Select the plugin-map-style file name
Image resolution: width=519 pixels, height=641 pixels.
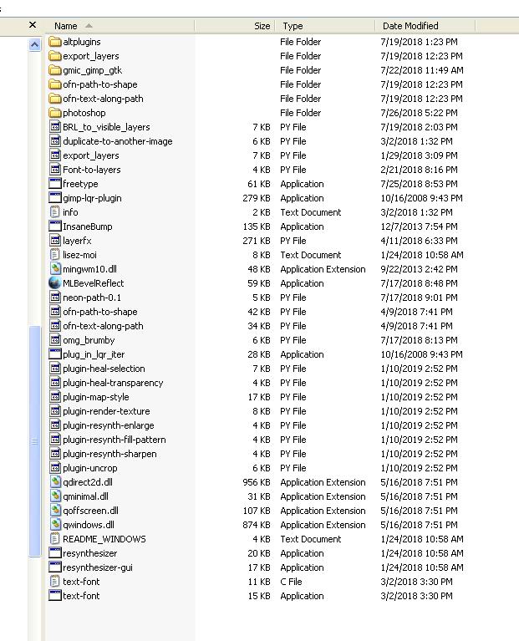(95, 397)
